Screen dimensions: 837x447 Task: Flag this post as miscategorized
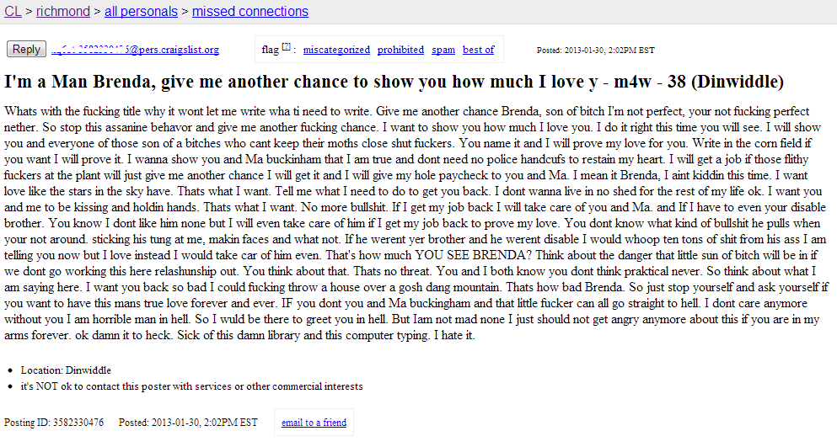coord(336,50)
